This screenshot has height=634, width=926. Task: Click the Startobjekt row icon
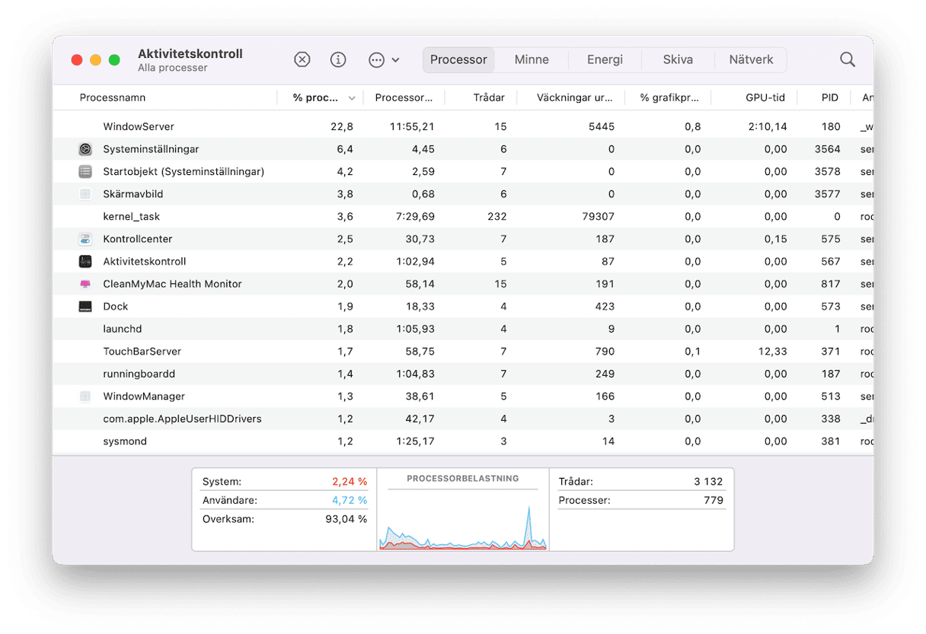(85, 171)
